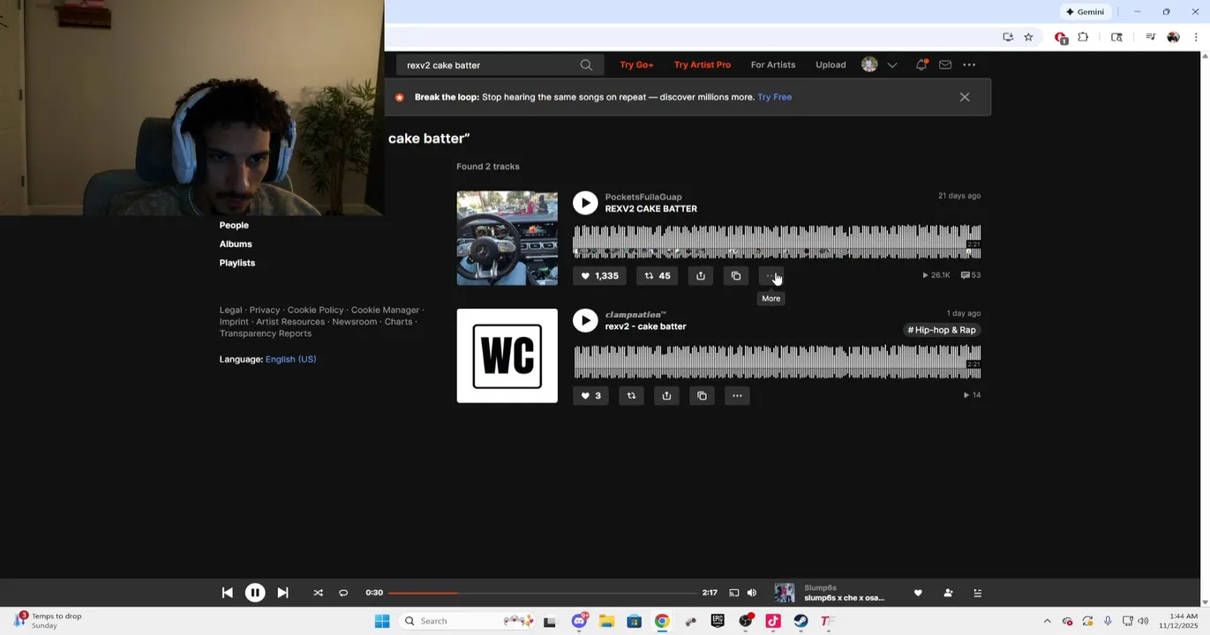Open the clampnation artist page
The image size is (1210, 635).
coord(635,315)
